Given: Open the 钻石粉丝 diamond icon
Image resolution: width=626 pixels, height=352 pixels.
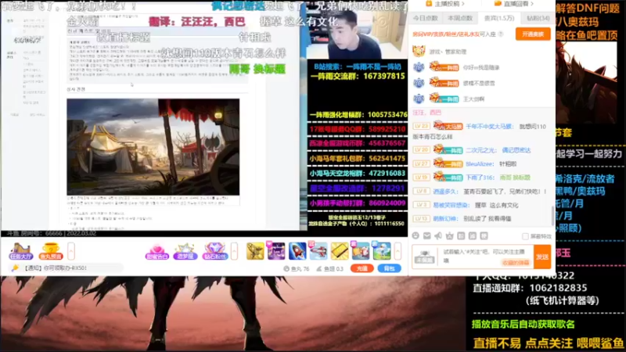Looking at the screenshot, I should coord(214,251).
